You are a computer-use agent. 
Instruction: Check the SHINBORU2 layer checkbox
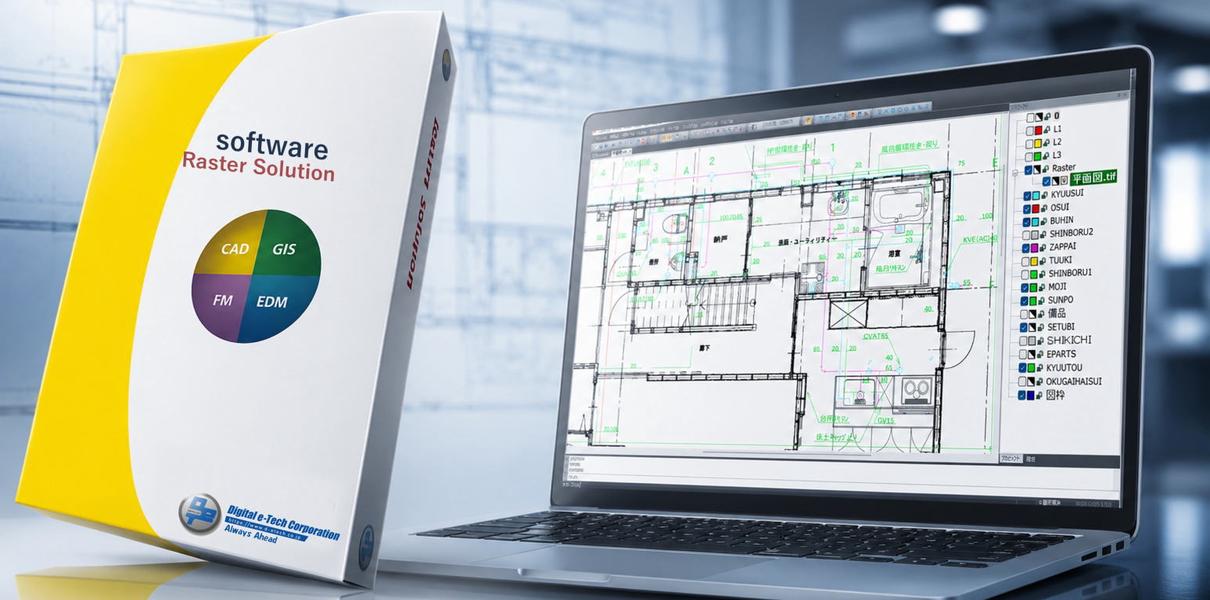tap(1027, 234)
